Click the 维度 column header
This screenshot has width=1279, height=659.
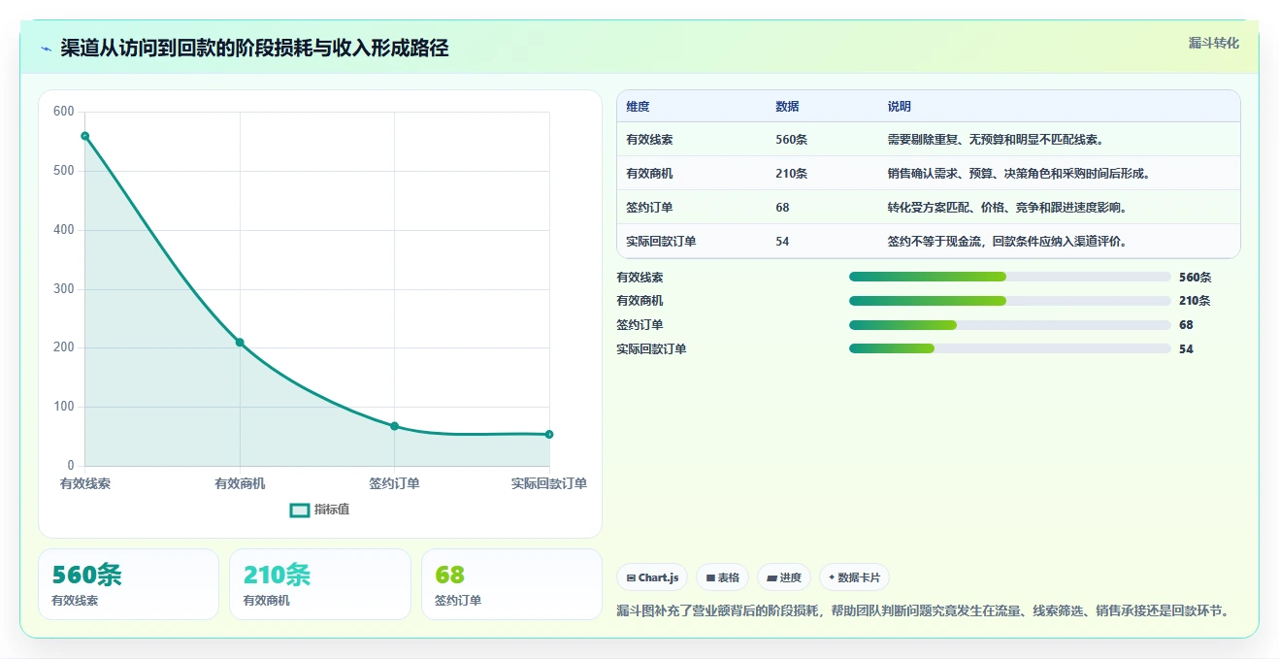pos(639,107)
